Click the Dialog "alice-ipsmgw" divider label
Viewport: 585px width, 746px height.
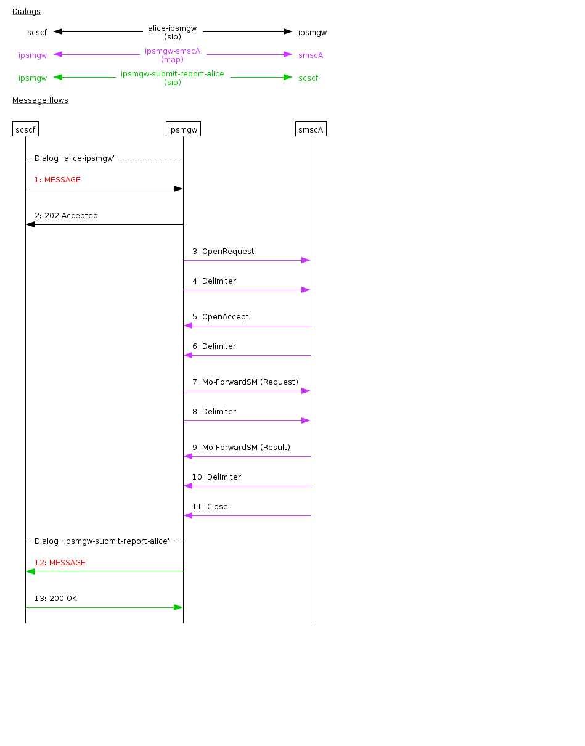point(75,158)
